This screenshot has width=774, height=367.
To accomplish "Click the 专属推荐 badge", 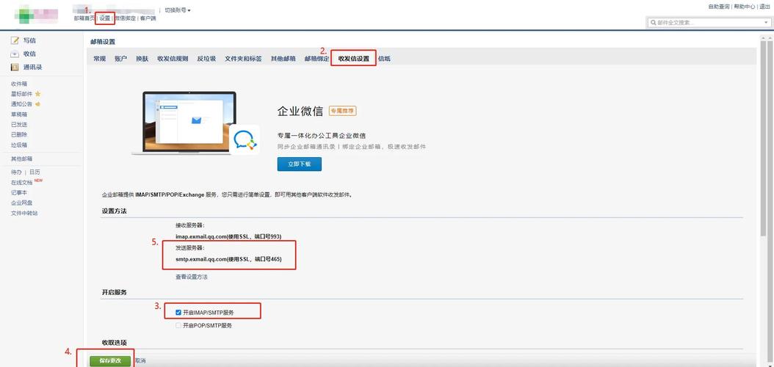I will [x=343, y=111].
